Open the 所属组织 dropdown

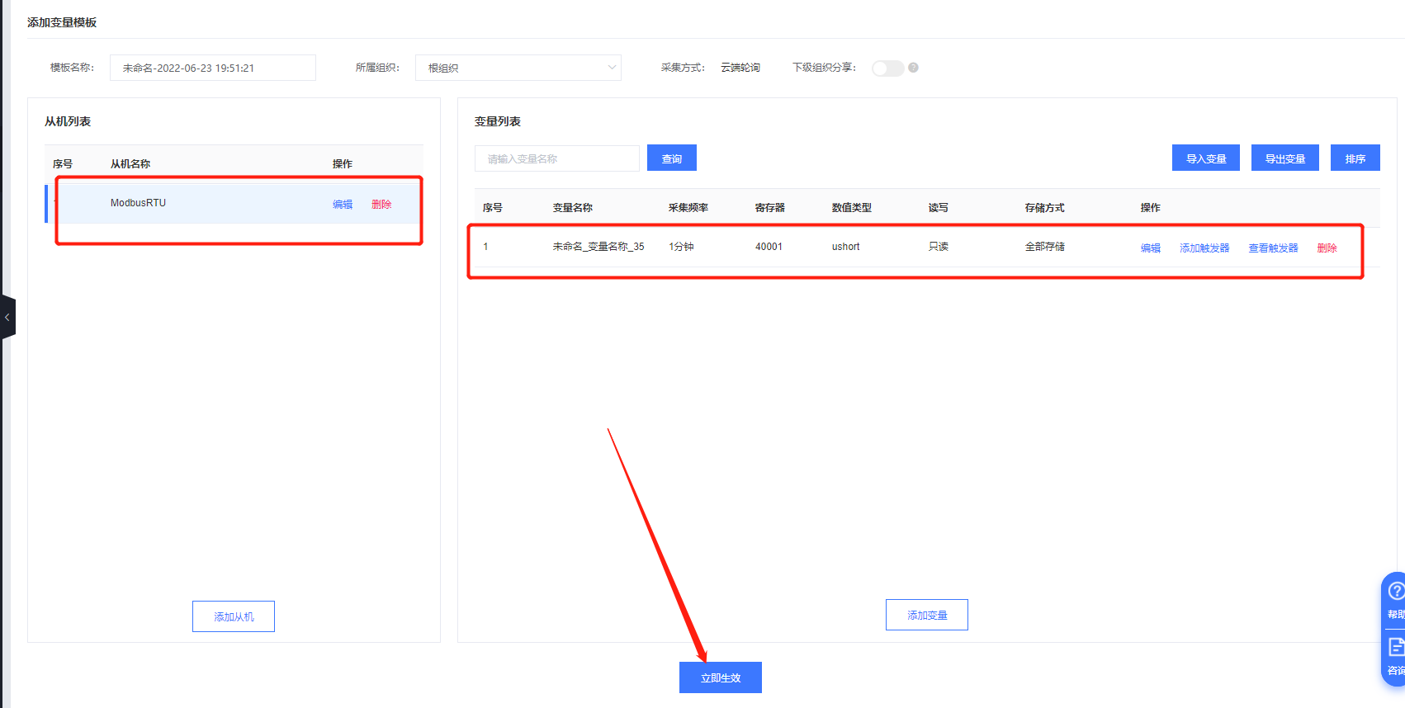coord(518,68)
